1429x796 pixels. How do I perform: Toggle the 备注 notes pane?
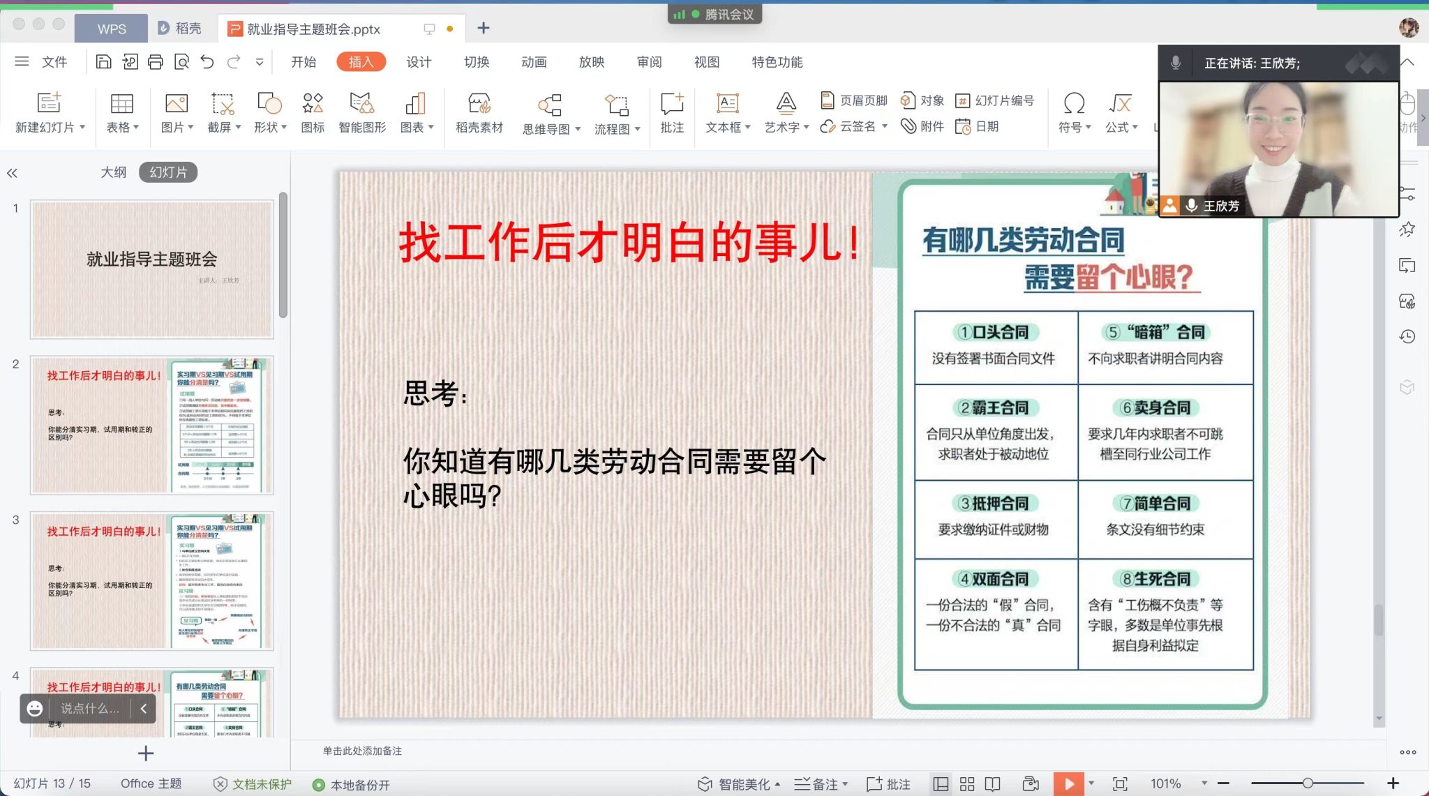pos(820,784)
